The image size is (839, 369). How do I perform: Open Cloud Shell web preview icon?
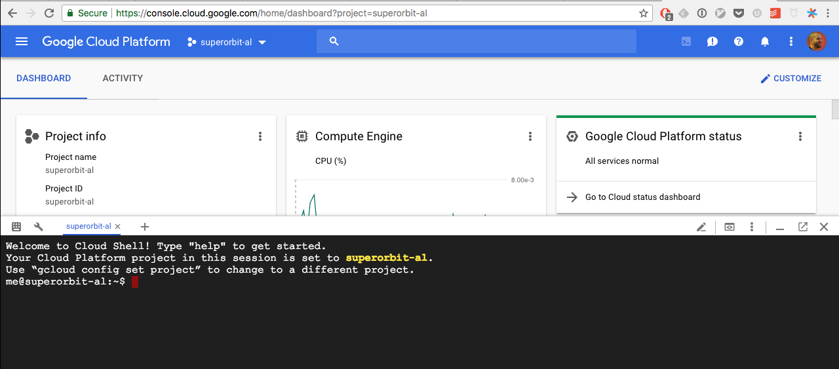pos(730,227)
